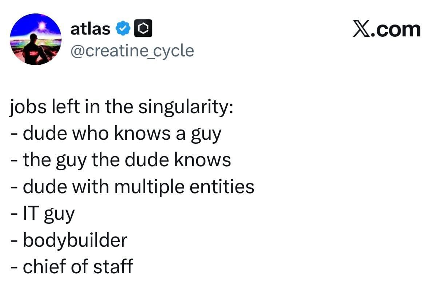Click the black hexagon affiliation badge

pyautogui.click(x=143, y=29)
